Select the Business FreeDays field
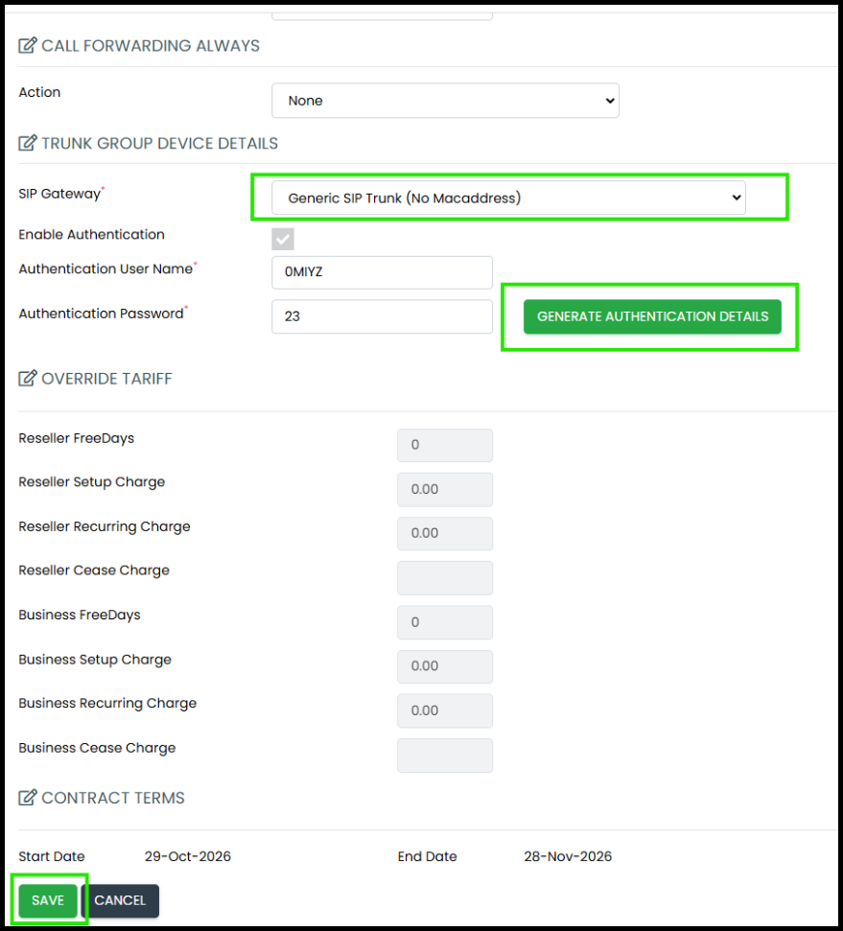Image resolution: width=843 pixels, height=931 pixels. click(x=445, y=622)
